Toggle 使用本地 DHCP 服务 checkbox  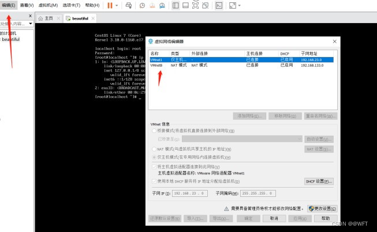click(x=154, y=181)
